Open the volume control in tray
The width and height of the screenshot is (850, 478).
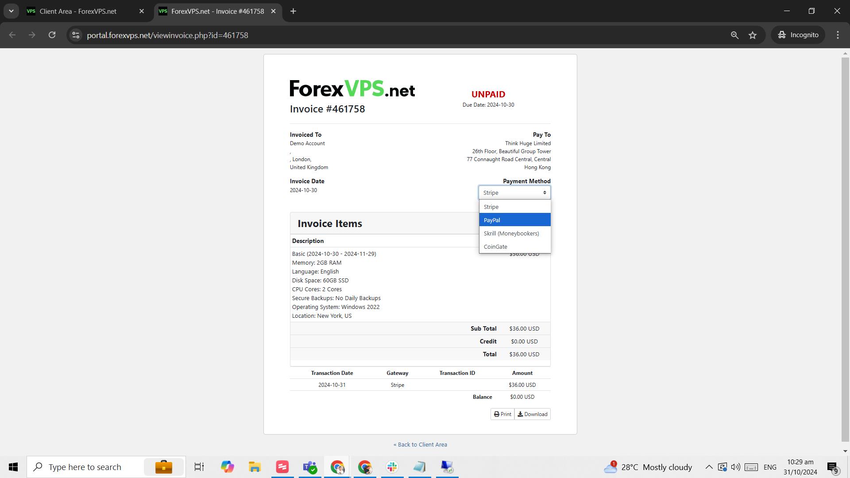click(736, 467)
